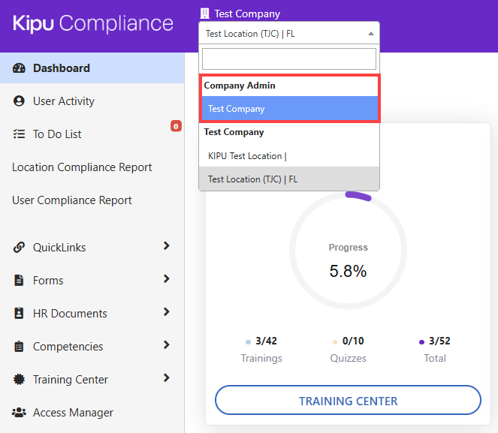Click the QuickLinks chain icon
This screenshot has height=433, width=498.
click(20, 248)
